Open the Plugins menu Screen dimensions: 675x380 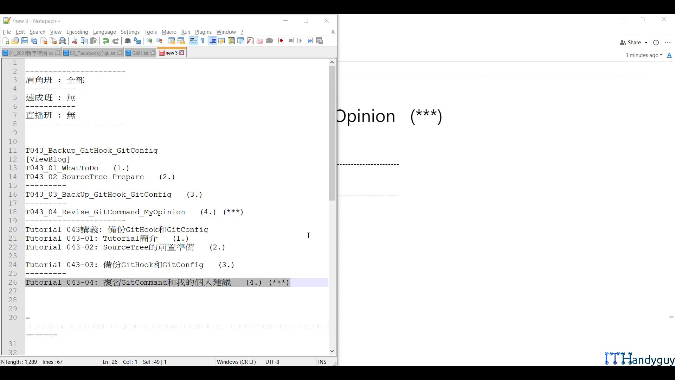coord(203,32)
